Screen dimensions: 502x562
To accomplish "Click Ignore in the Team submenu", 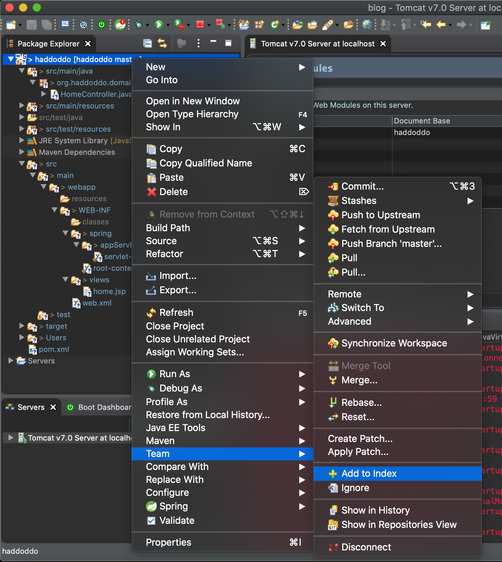I will pos(397,488).
